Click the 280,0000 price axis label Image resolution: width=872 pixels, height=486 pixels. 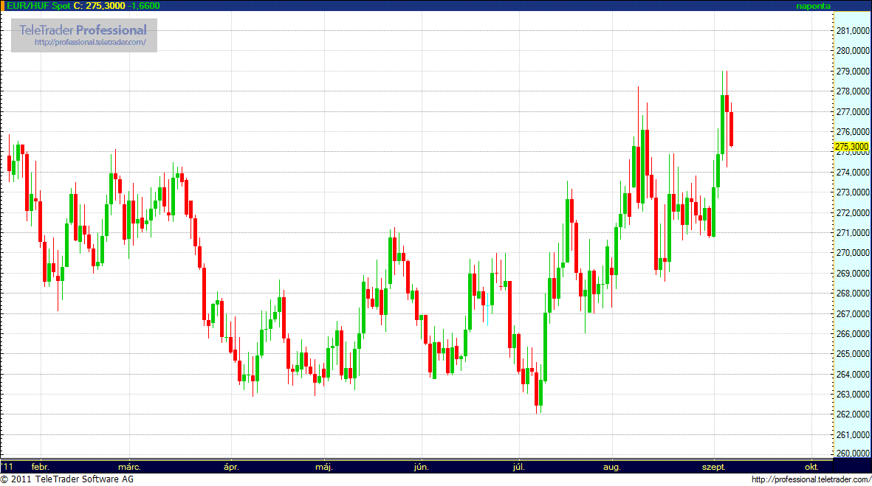853,51
